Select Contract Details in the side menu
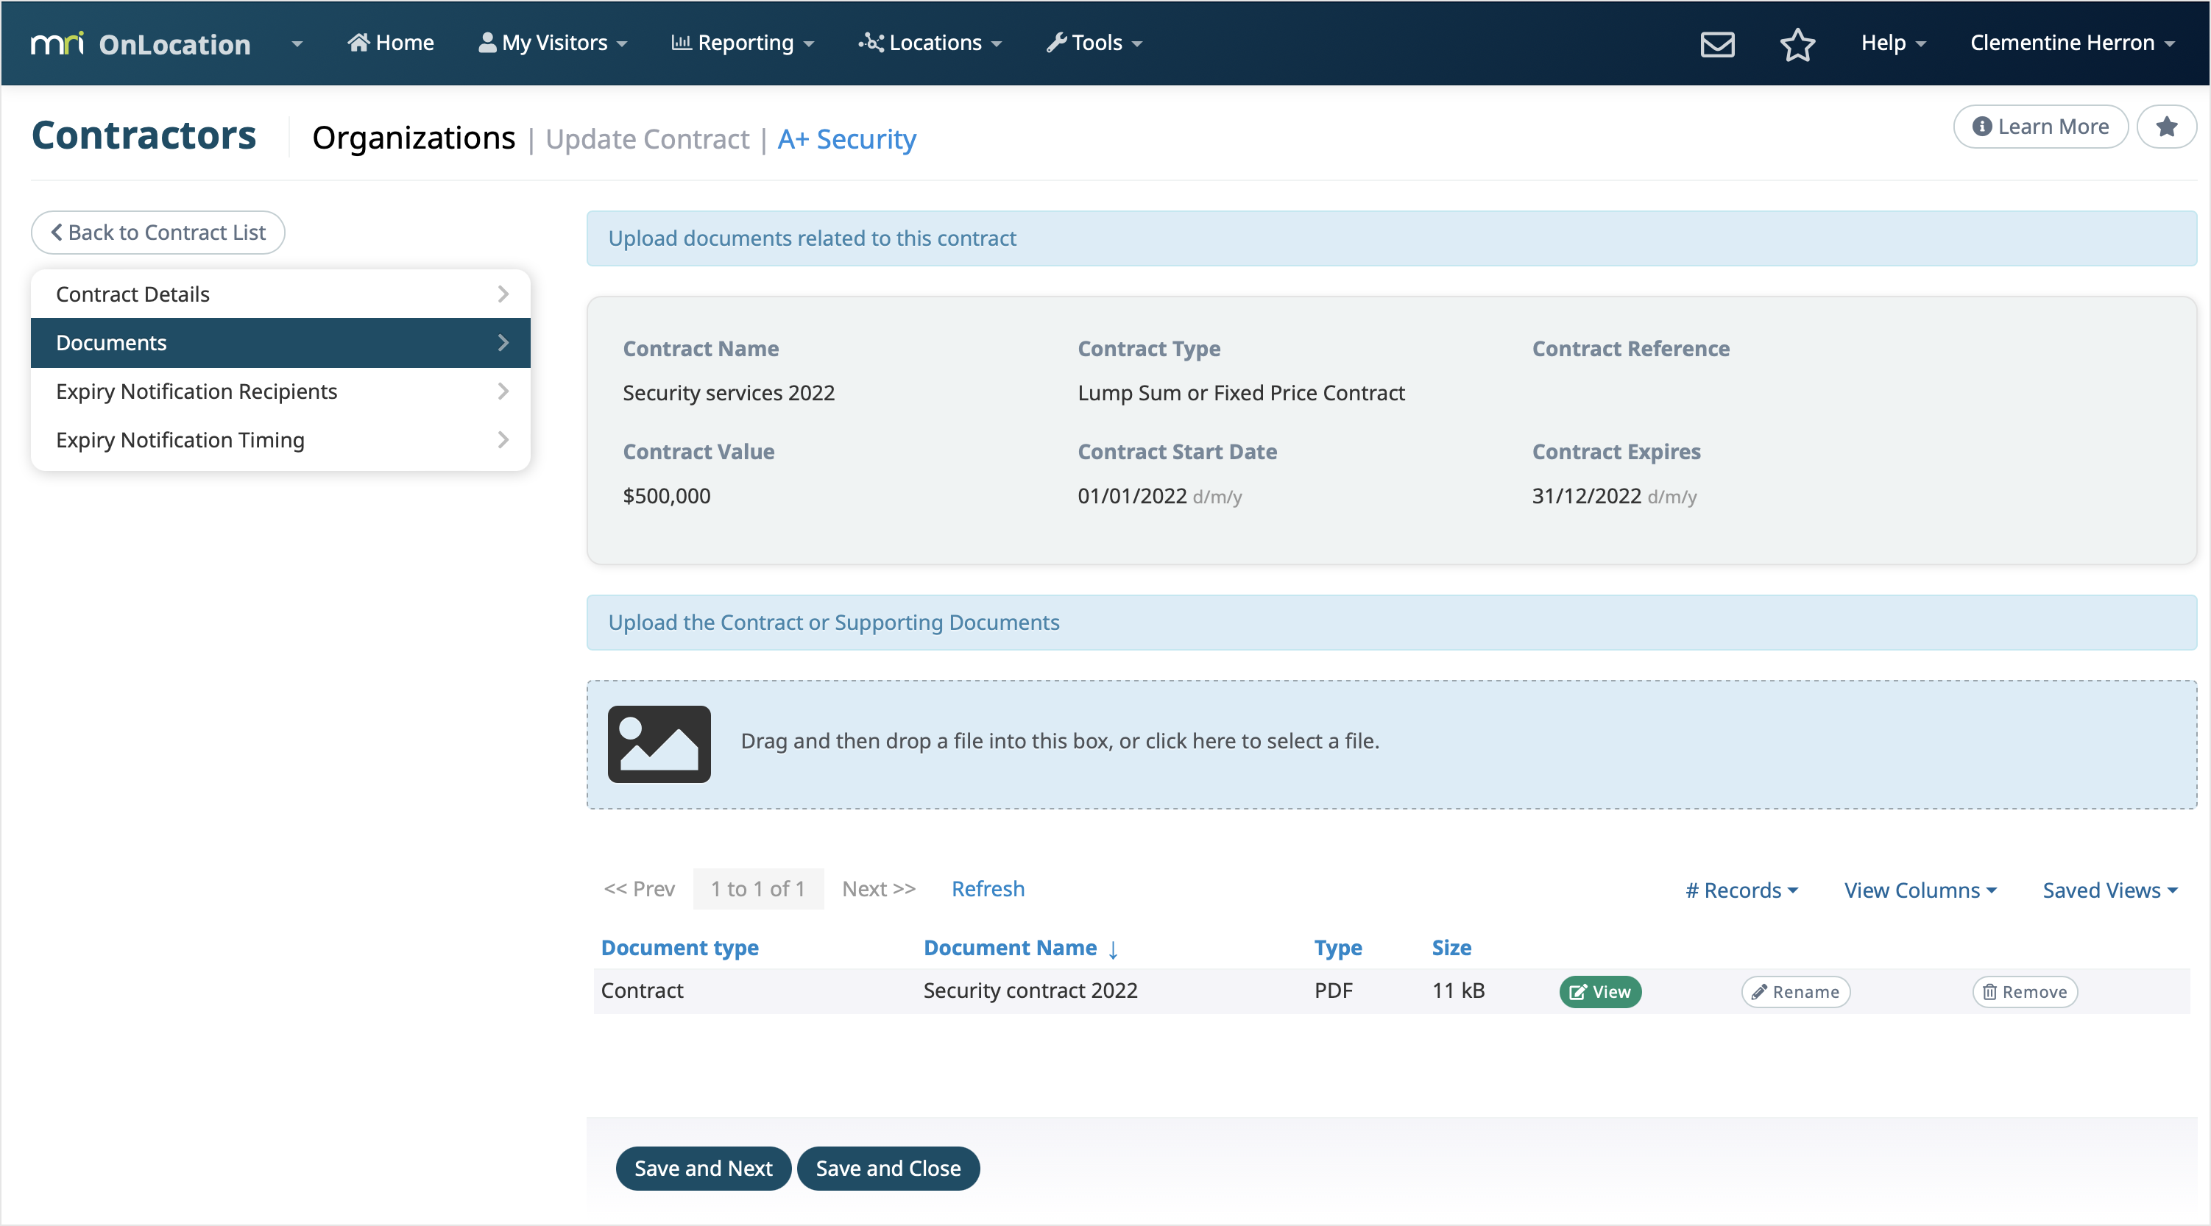The width and height of the screenshot is (2211, 1226). [x=280, y=294]
